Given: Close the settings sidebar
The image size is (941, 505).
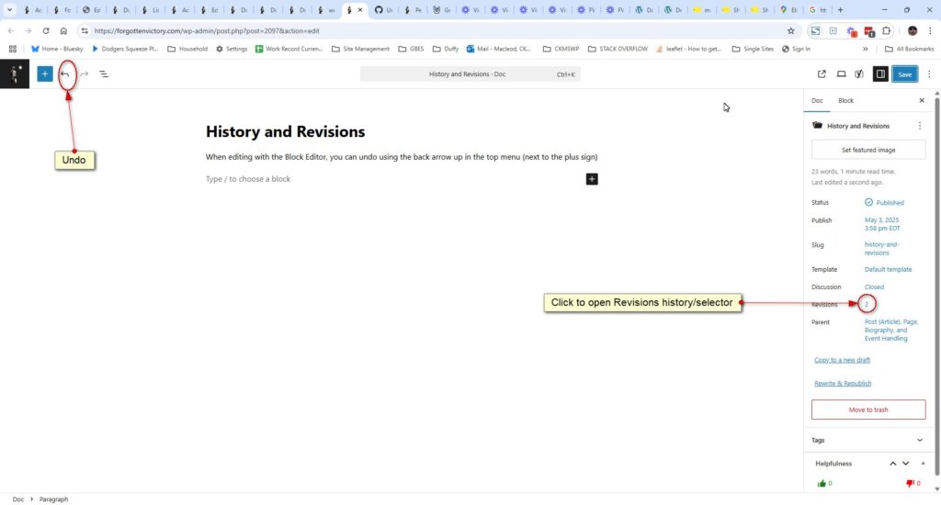Looking at the screenshot, I should pyautogui.click(x=922, y=100).
